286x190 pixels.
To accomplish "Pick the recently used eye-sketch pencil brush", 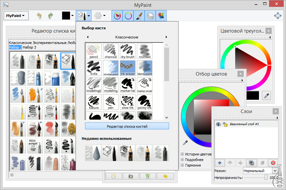I will point(127,153).
